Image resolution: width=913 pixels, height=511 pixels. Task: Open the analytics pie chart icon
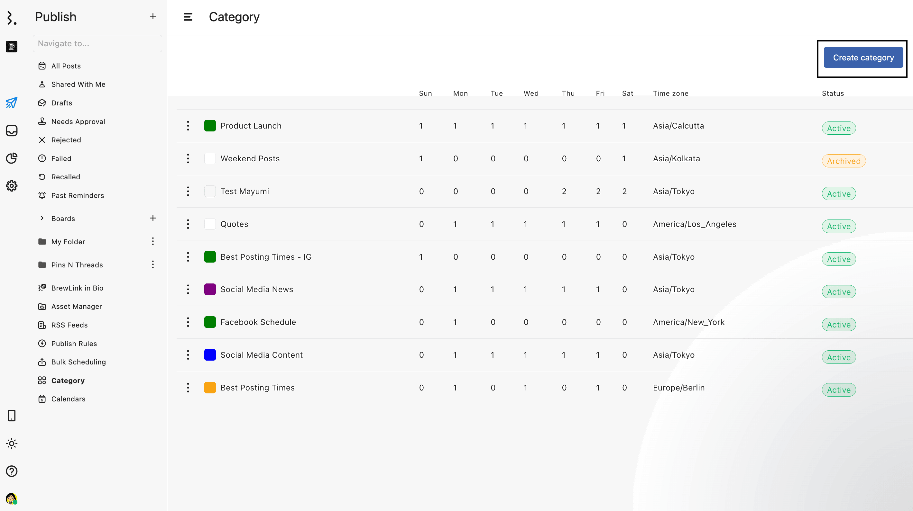click(x=11, y=158)
